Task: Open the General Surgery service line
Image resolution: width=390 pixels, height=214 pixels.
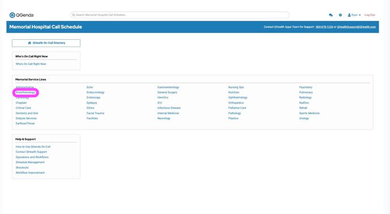Action: (167, 93)
